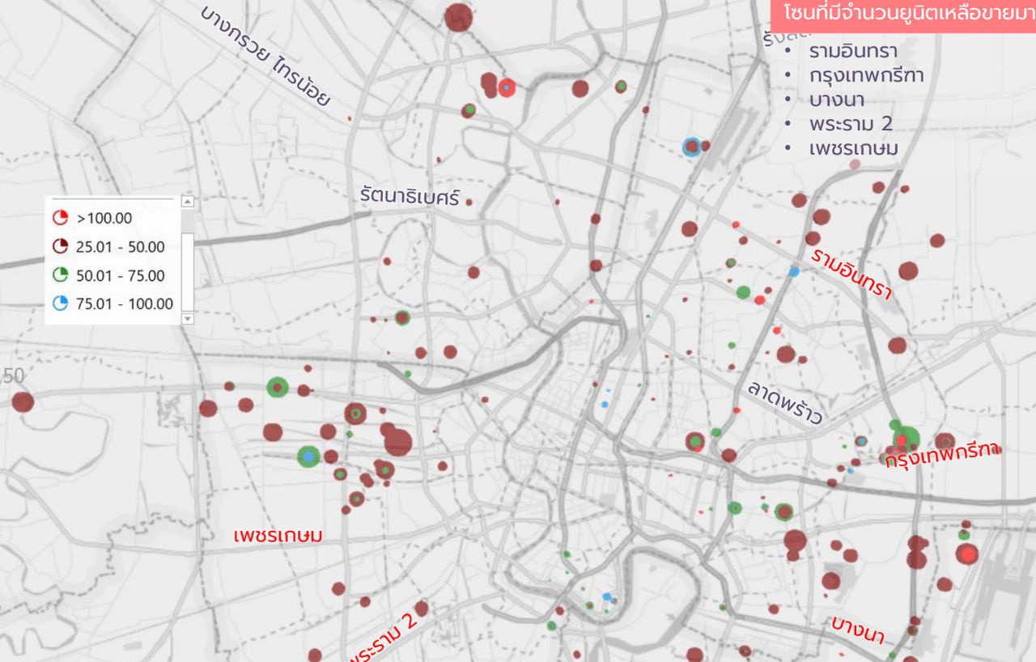
Task: Click the 'รัตนาธิเบศร์' area label on map
Action: click(x=410, y=196)
